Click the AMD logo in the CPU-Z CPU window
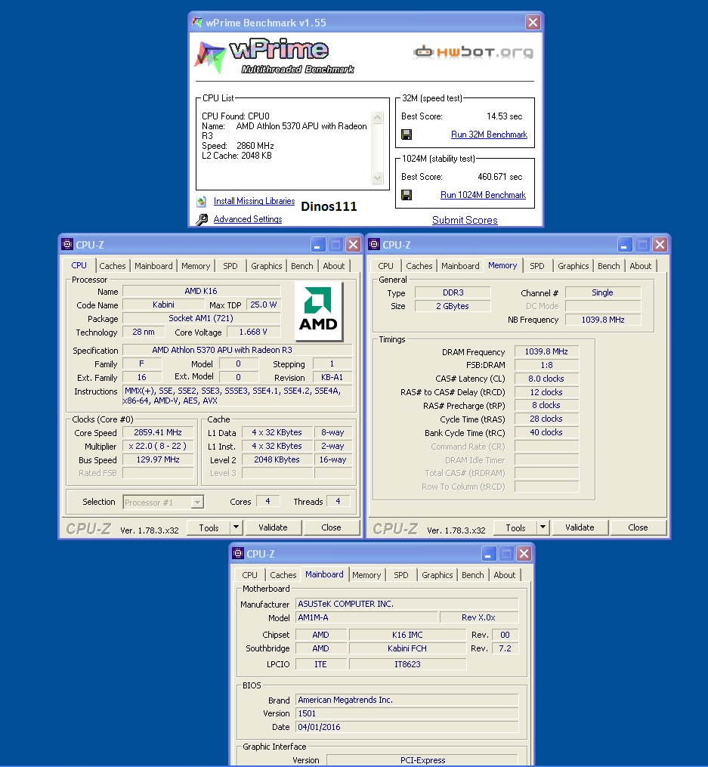This screenshot has width=708, height=767. click(318, 311)
